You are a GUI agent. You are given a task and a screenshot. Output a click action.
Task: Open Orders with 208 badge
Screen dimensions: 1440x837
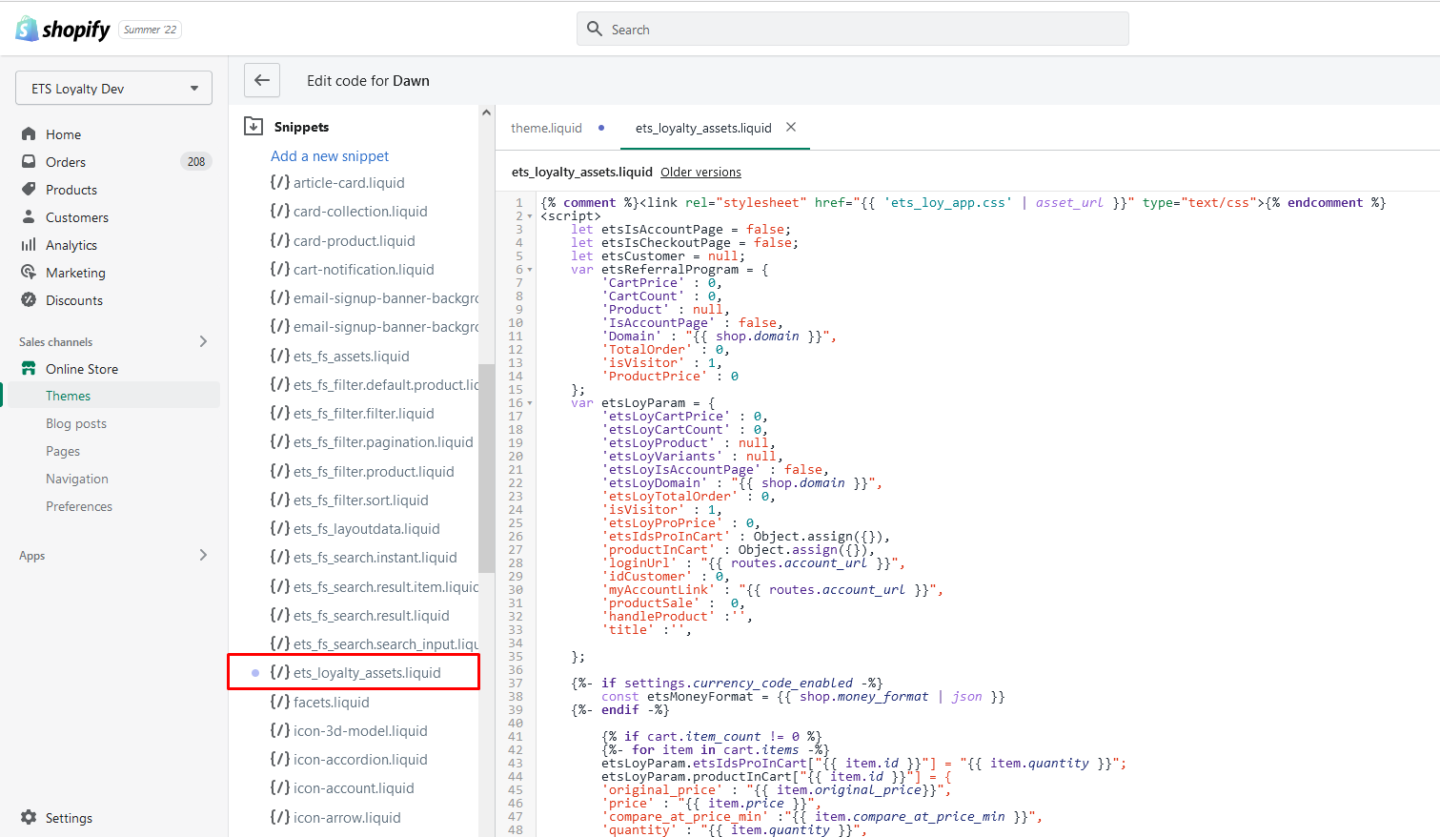pyautogui.click(x=113, y=162)
